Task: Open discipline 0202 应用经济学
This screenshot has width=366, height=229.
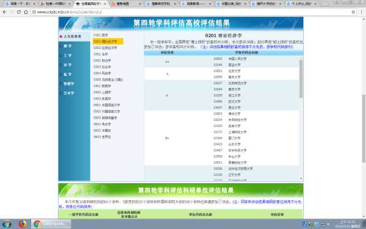Action: pos(105,48)
